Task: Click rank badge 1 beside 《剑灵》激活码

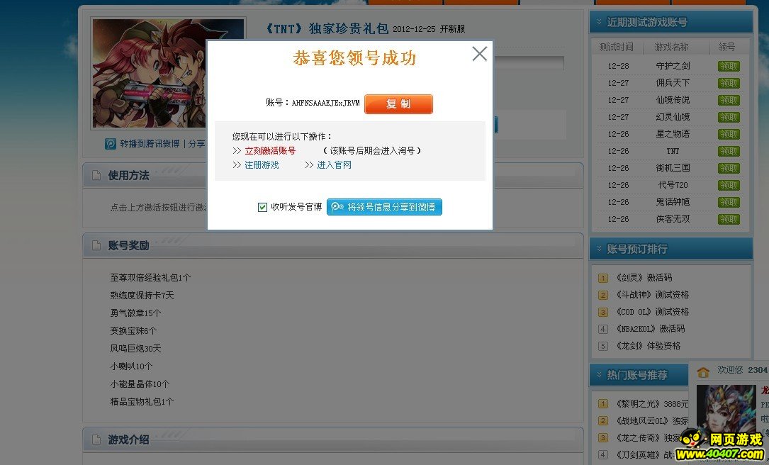Action: [x=603, y=278]
